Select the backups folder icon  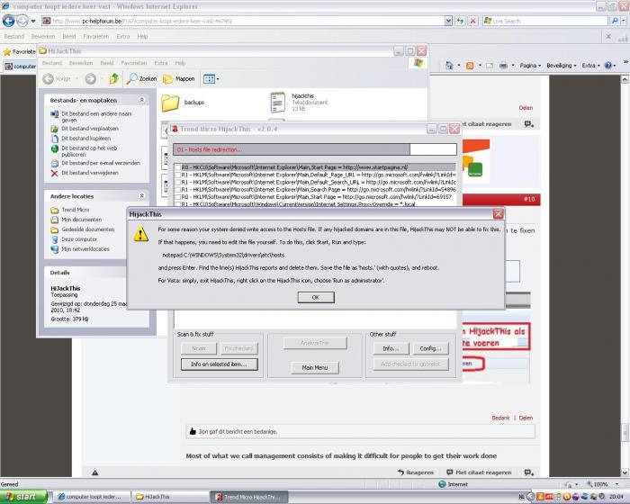[170, 103]
